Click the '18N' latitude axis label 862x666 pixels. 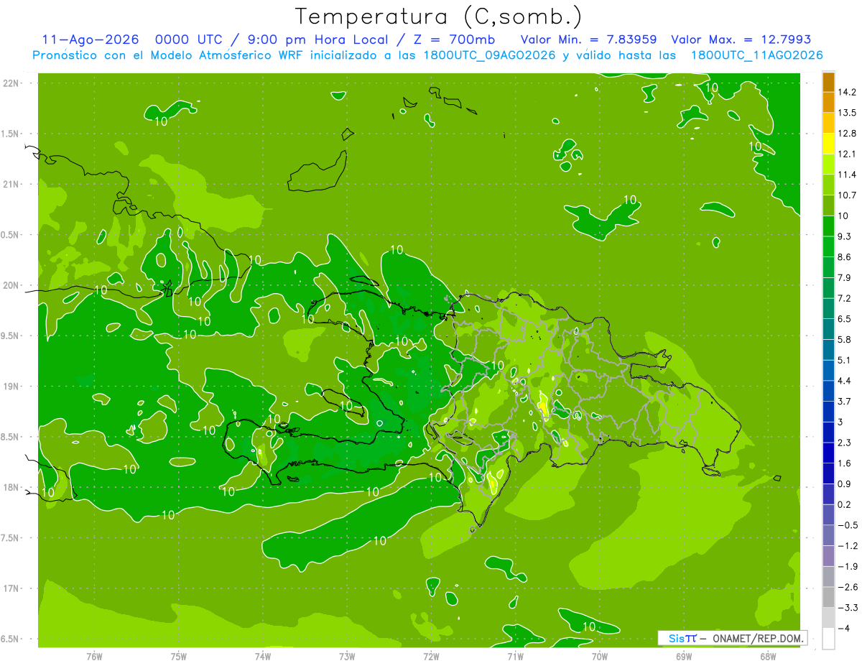pos(12,487)
